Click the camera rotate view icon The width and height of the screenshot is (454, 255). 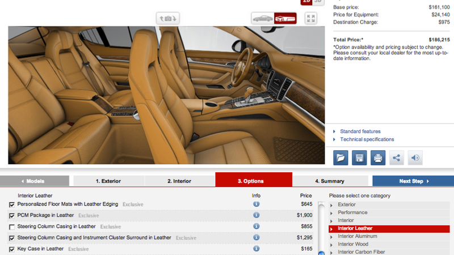click(x=167, y=18)
